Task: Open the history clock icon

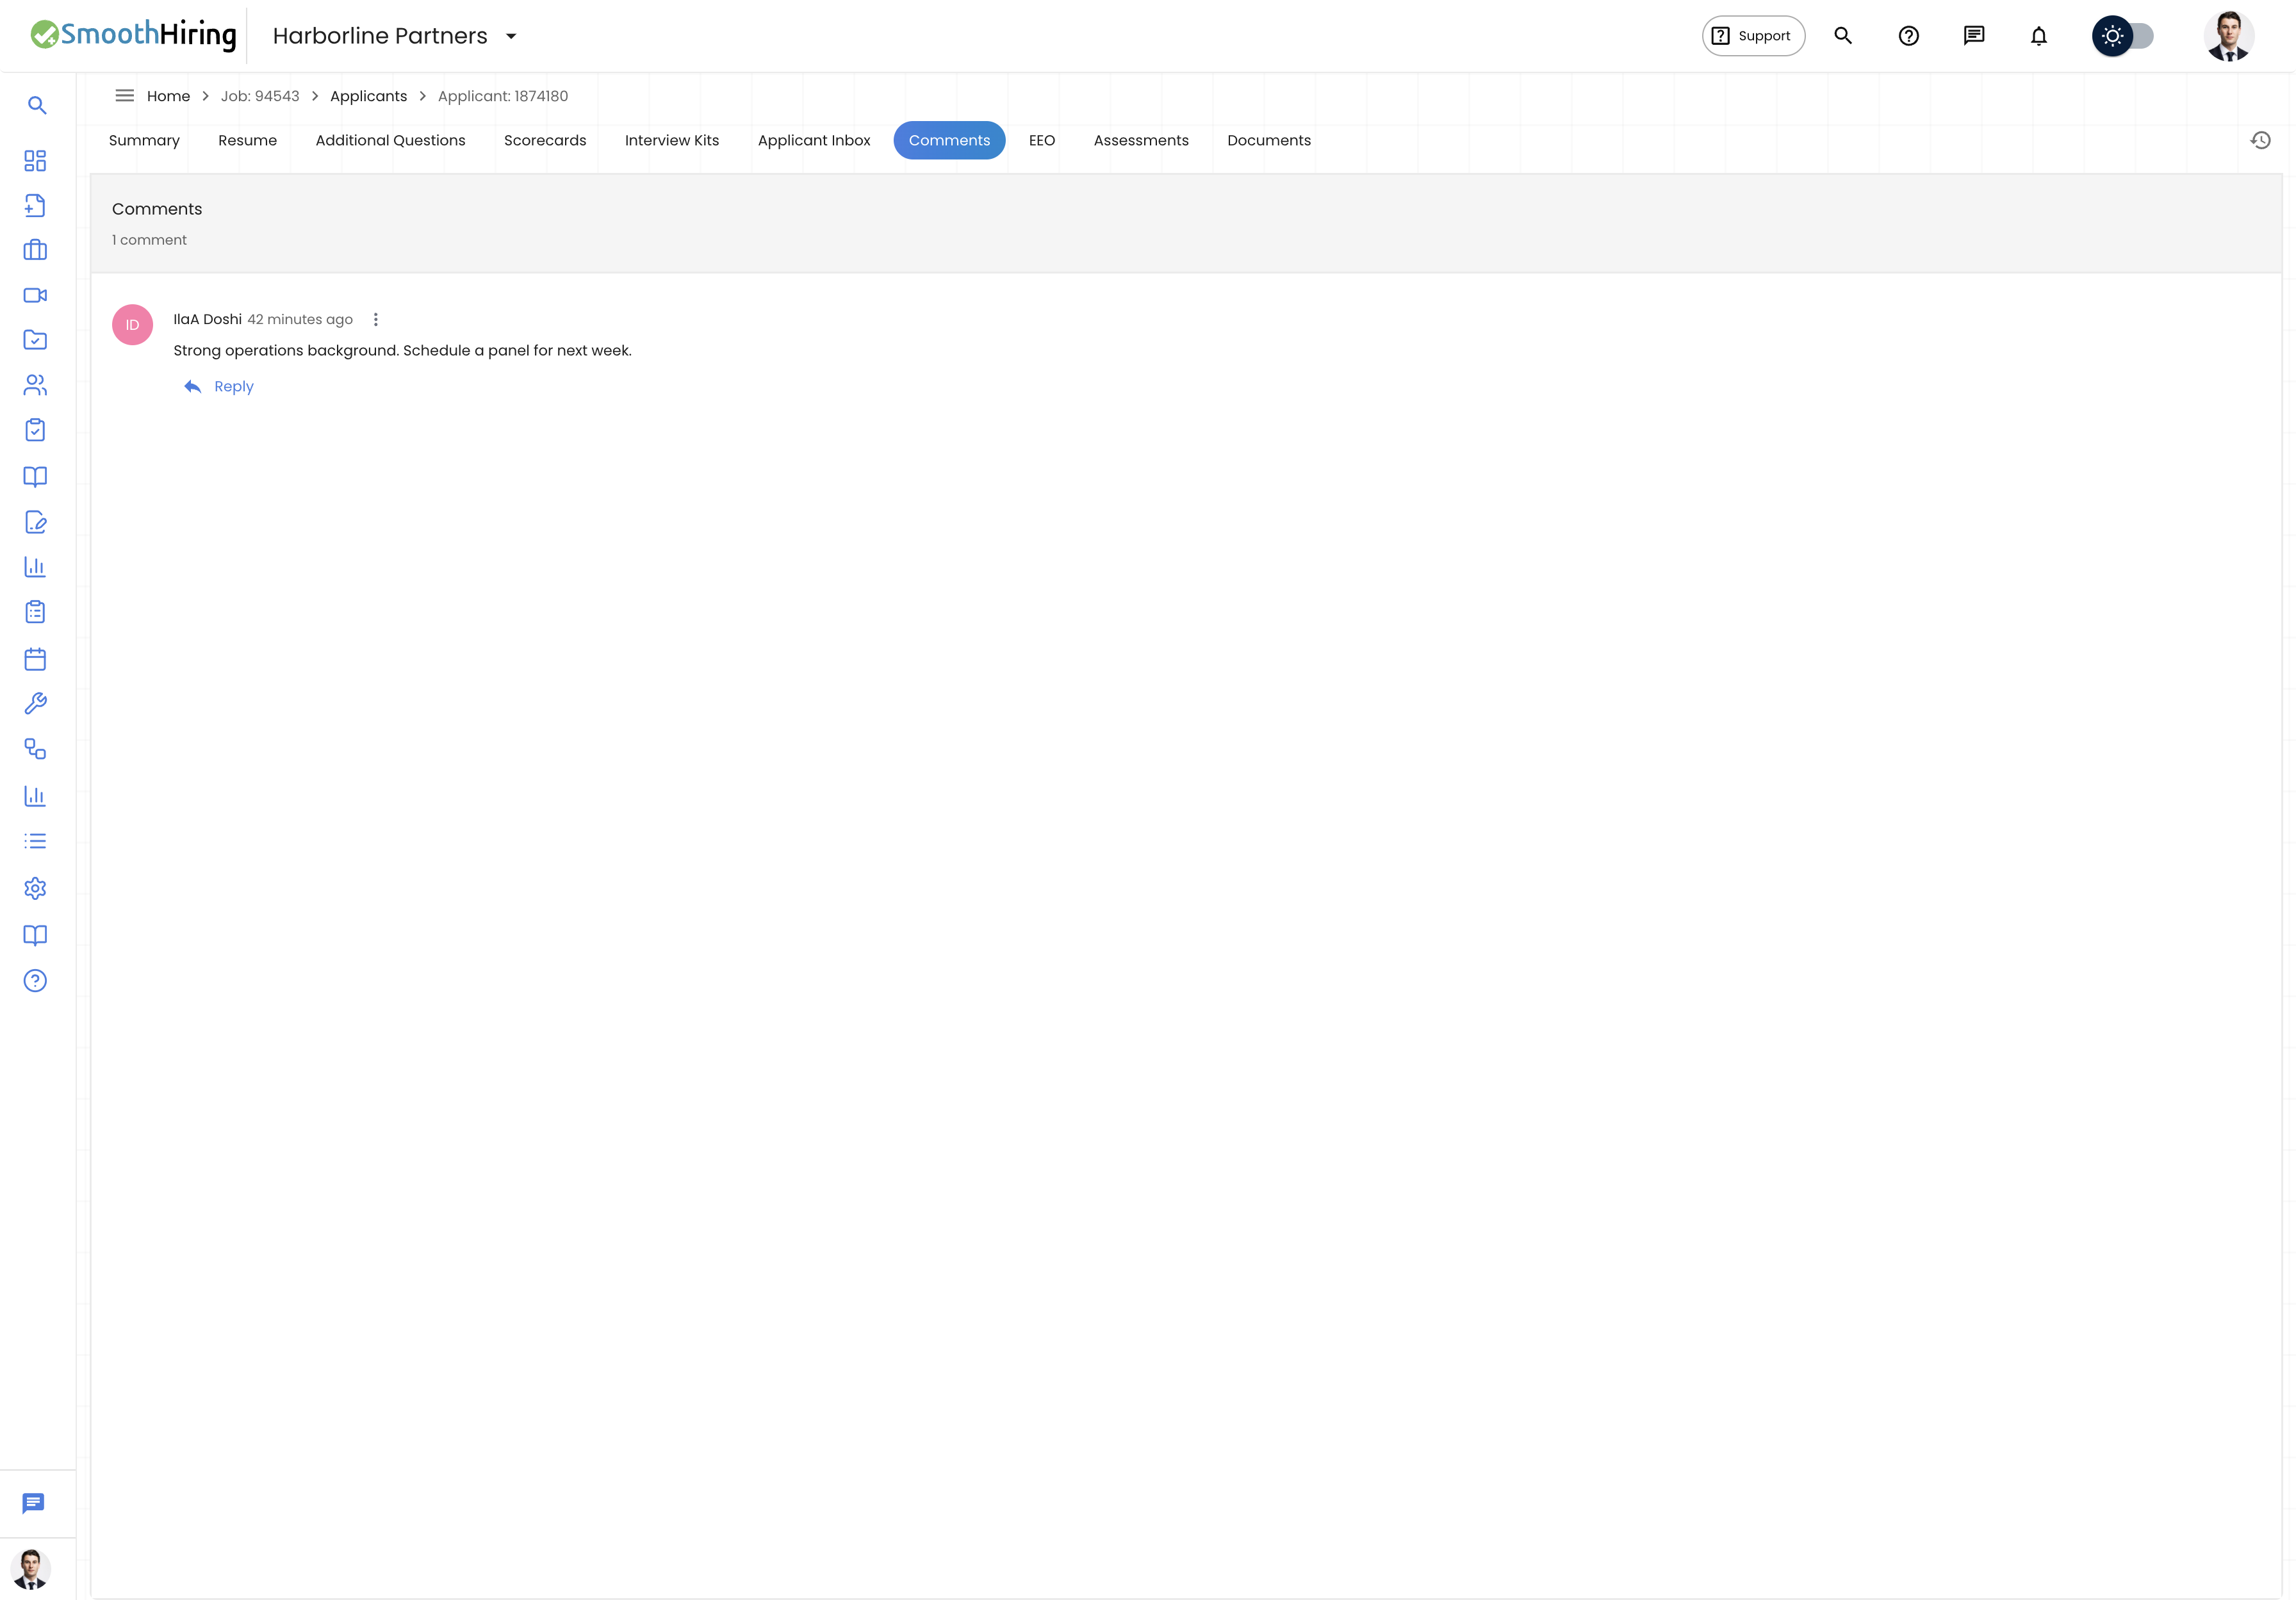Action: [2261, 140]
